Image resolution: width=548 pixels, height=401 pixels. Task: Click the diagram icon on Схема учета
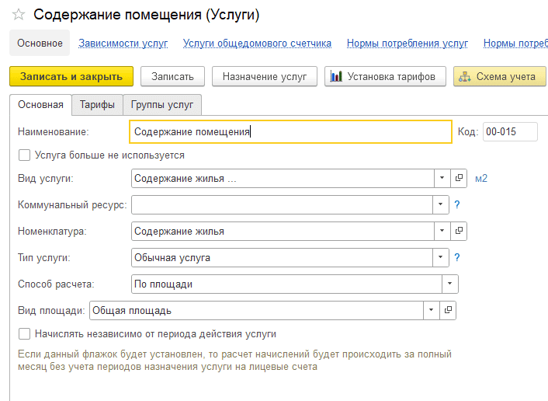(465, 76)
